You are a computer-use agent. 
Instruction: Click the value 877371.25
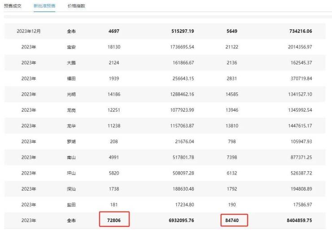pyautogui.click(x=301, y=157)
